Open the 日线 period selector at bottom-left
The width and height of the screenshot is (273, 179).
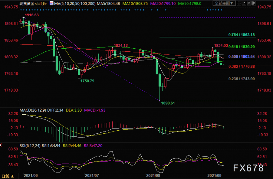point(8,176)
